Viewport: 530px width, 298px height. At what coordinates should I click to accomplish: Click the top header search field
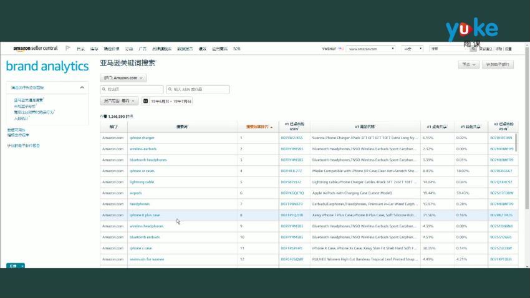450,49
